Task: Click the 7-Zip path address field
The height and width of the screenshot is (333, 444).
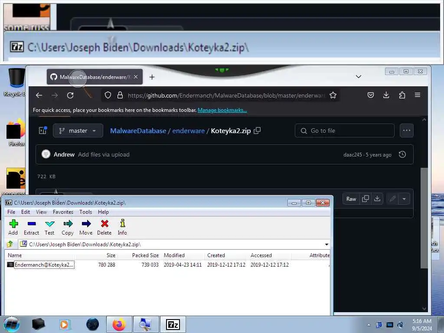Action: click(x=174, y=245)
